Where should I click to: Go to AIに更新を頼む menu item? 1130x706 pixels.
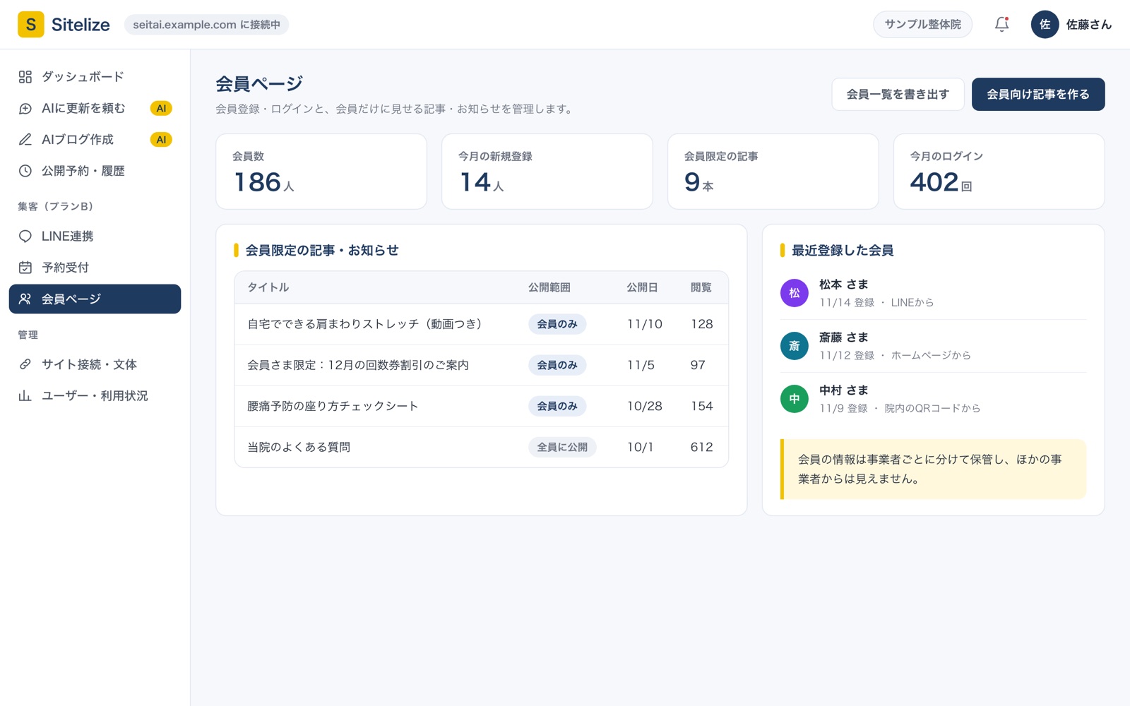point(95,109)
